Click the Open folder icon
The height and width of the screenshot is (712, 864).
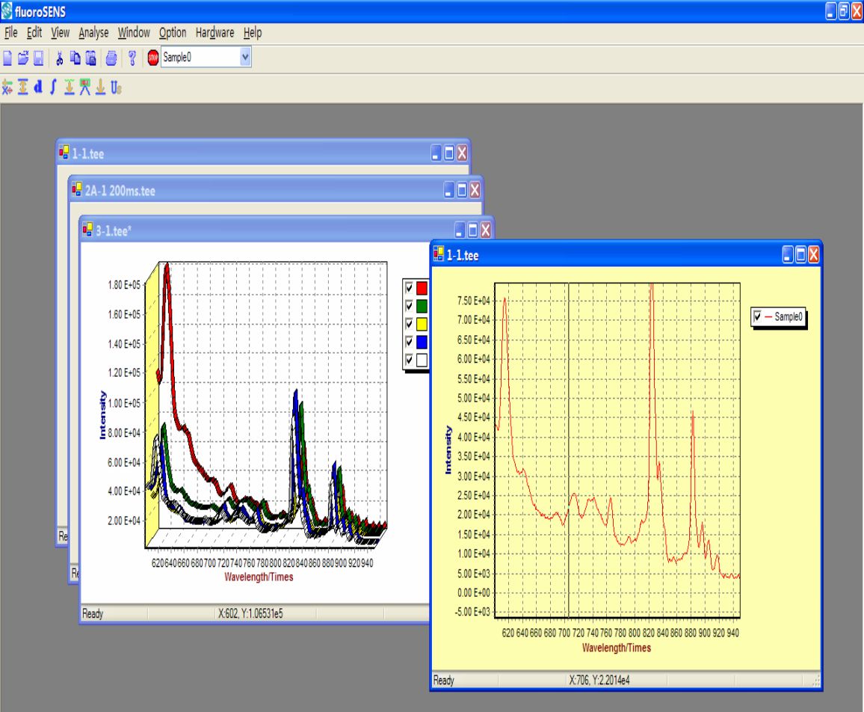point(22,58)
